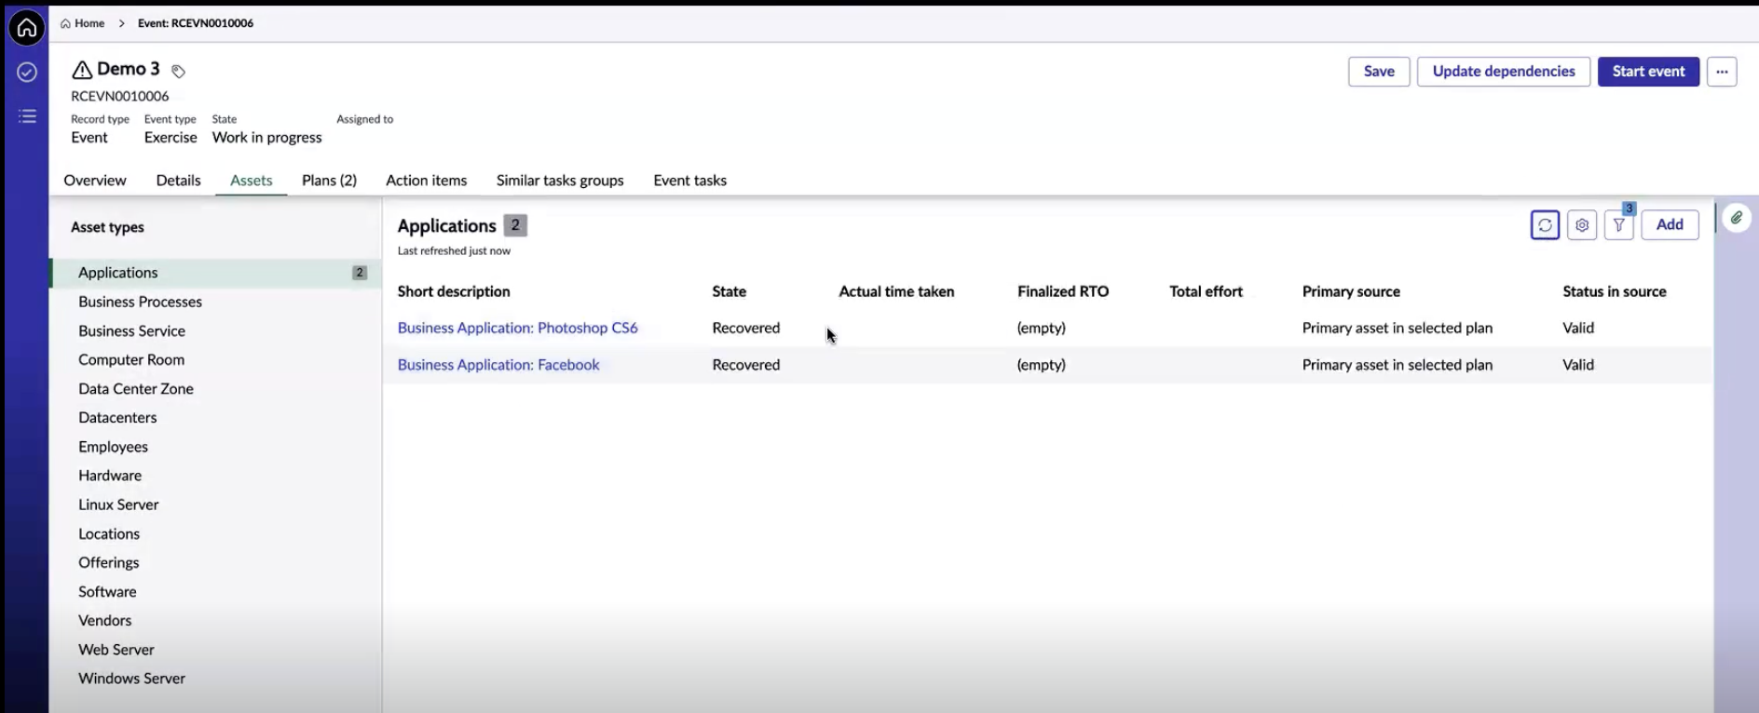The height and width of the screenshot is (713, 1759).
Task: Open Similar tasks groups tab
Action: click(x=560, y=181)
